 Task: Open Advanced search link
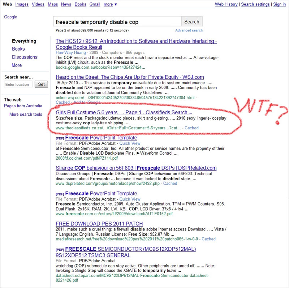tap(189, 30)
